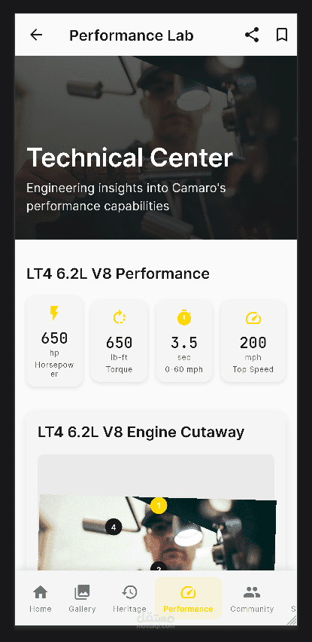
Task: Tap the back arrow icon
Action: coord(36,35)
